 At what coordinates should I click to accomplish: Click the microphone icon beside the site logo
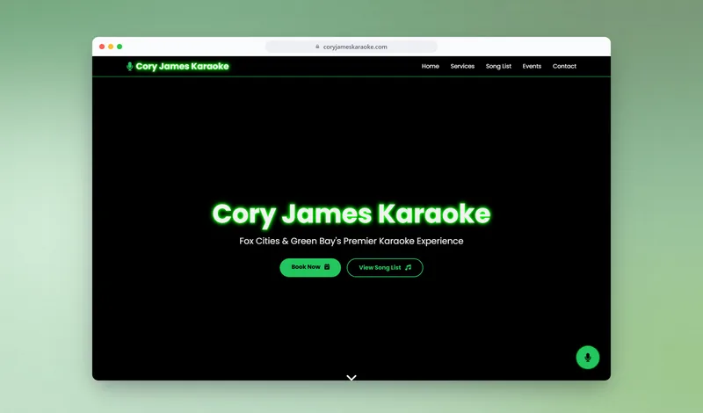[129, 67]
